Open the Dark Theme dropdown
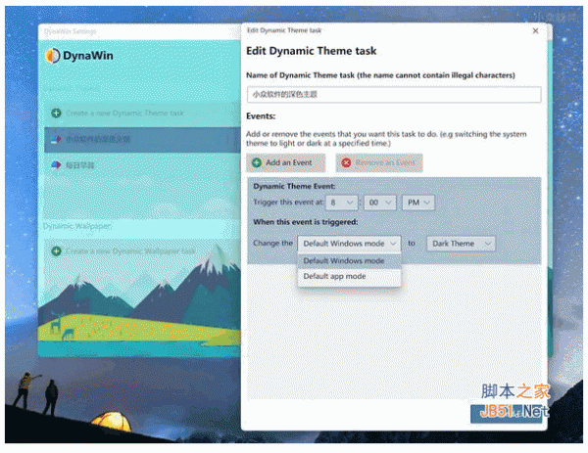Screen dimensions: 588x453 461,243
